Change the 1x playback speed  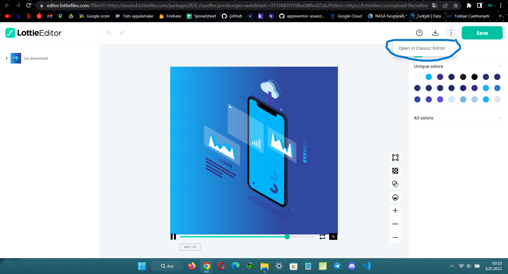click(x=333, y=236)
